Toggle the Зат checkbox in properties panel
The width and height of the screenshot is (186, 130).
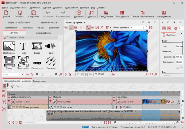click(x=177, y=67)
